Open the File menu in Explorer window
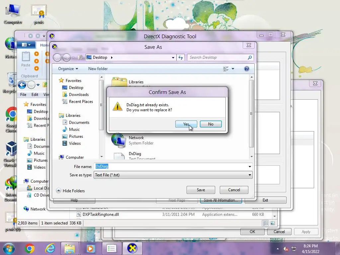The width and height of the screenshot is (340, 255). coord(23,95)
